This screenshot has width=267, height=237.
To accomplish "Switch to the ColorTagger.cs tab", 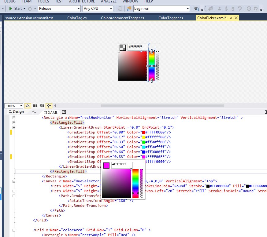I will click(x=171, y=18).
